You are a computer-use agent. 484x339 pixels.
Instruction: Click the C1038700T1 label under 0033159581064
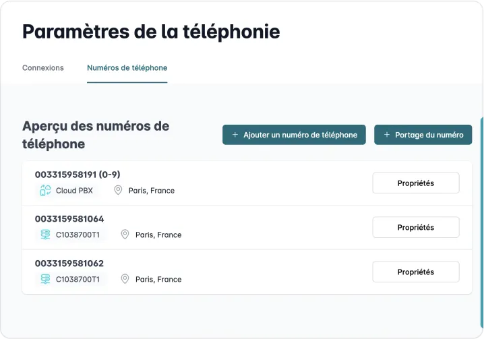coord(78,235)
